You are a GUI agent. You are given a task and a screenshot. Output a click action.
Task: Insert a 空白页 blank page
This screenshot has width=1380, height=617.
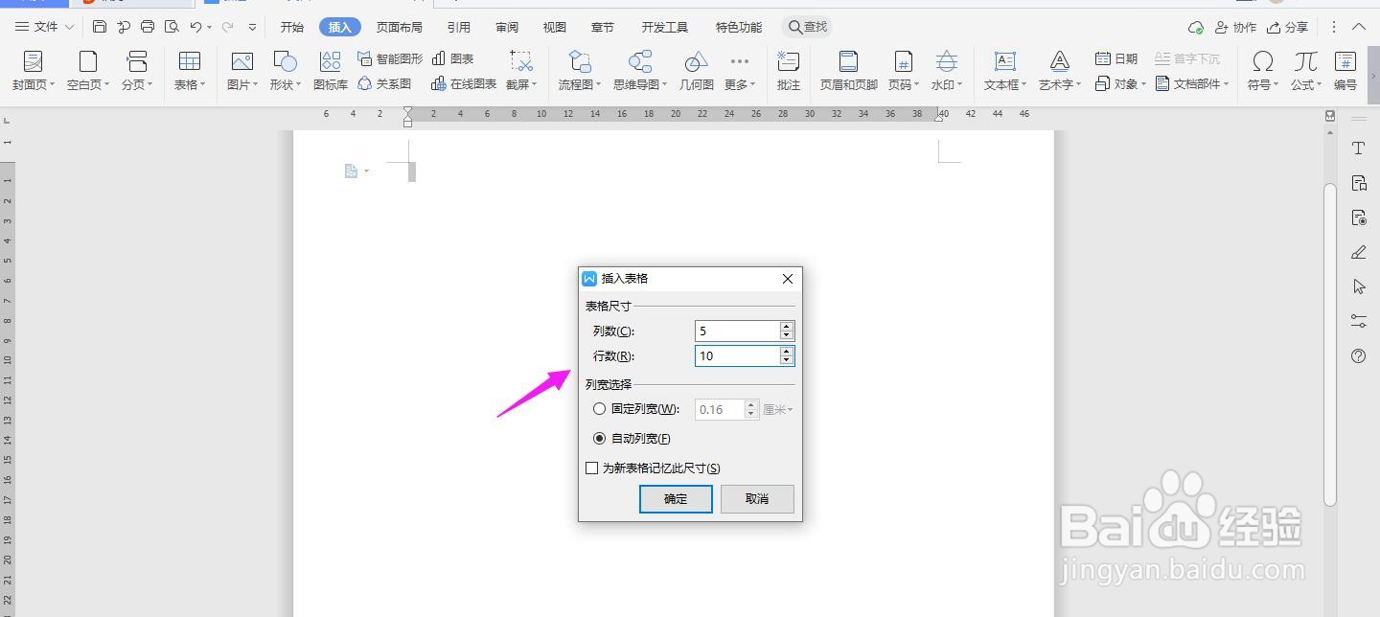click(88, 71)
